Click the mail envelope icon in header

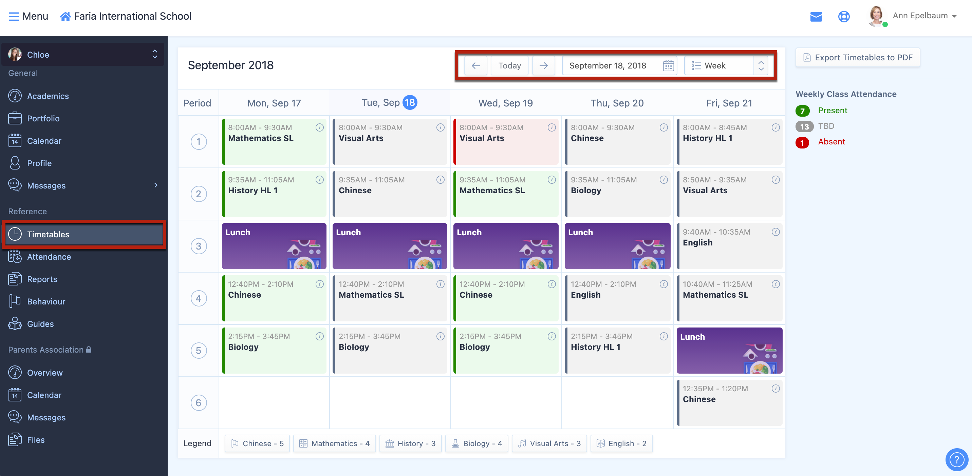coord(816,17)
